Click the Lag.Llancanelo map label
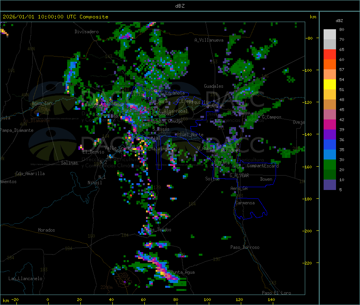 coord(26,279)
